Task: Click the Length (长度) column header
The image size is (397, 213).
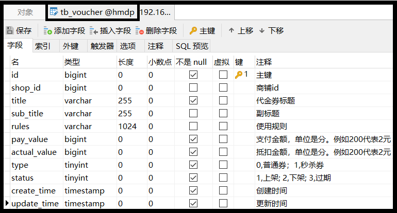Action: pyautogui.click(x=132, y=62)
